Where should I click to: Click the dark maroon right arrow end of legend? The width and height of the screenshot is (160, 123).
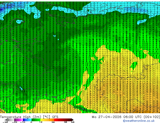pos(72,120)
